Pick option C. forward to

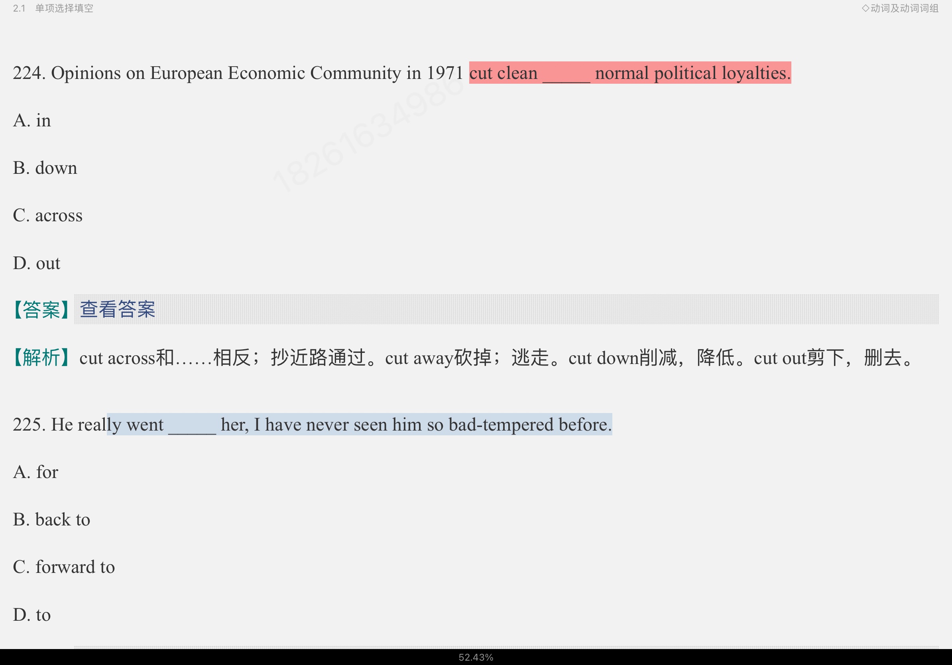(64, 567)
